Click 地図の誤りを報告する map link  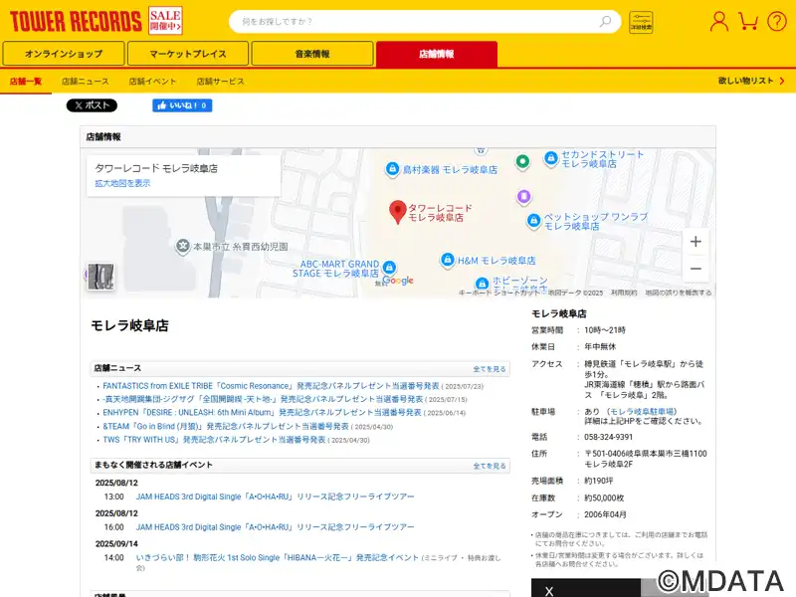[x=678, y=293]
